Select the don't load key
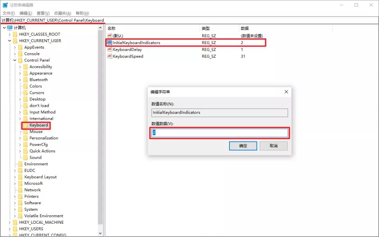379x237 pixels. click(39, 106)
